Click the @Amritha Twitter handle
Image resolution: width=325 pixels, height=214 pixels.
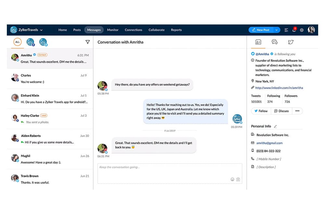click(262, 54)
